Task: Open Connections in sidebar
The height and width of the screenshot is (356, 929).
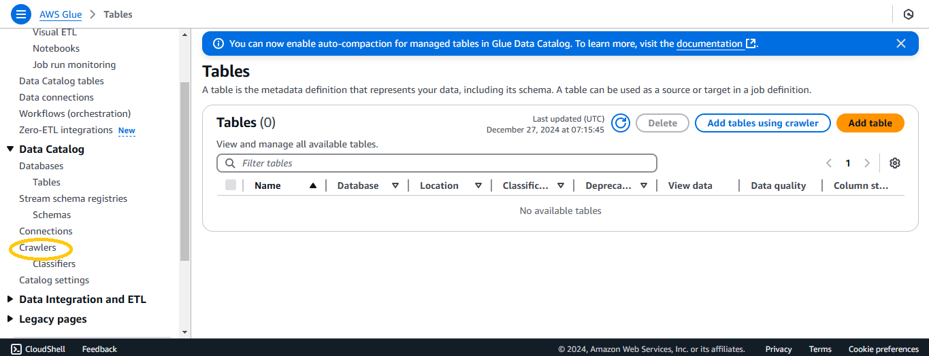Action: (x=46, y=231)
